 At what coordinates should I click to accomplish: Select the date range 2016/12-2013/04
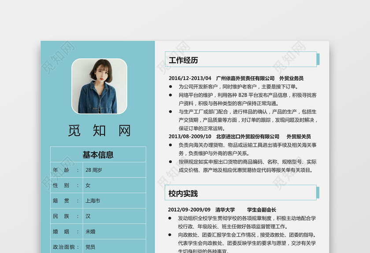pyautogui.click(x=190, y=78)
